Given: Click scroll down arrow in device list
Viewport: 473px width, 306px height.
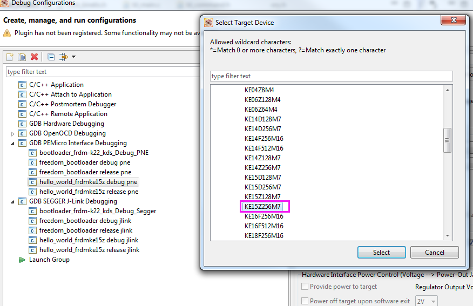Looking at the screenshot, I should 448,236.
